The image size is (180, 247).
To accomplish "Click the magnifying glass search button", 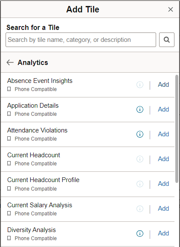I will [167, 40].
